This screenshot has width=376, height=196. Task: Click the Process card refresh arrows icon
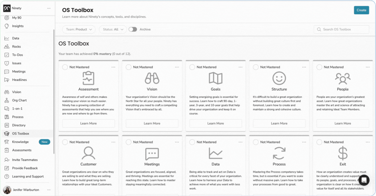pyautogui.click(x=279, y=153)
